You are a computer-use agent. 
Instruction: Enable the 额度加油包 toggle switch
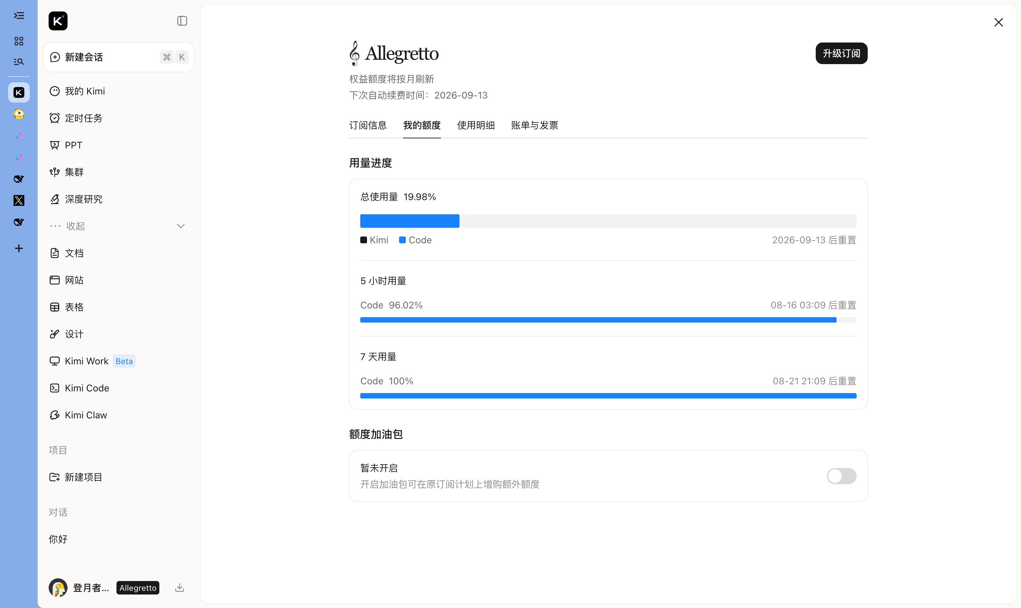[841, 476]
